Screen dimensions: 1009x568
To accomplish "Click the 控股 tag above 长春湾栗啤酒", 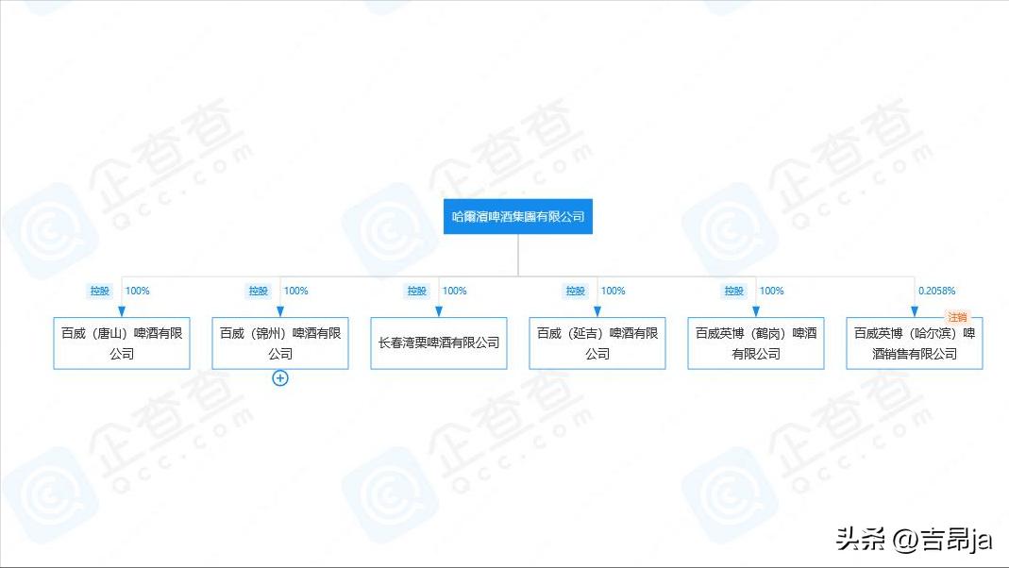I will 416,291.
